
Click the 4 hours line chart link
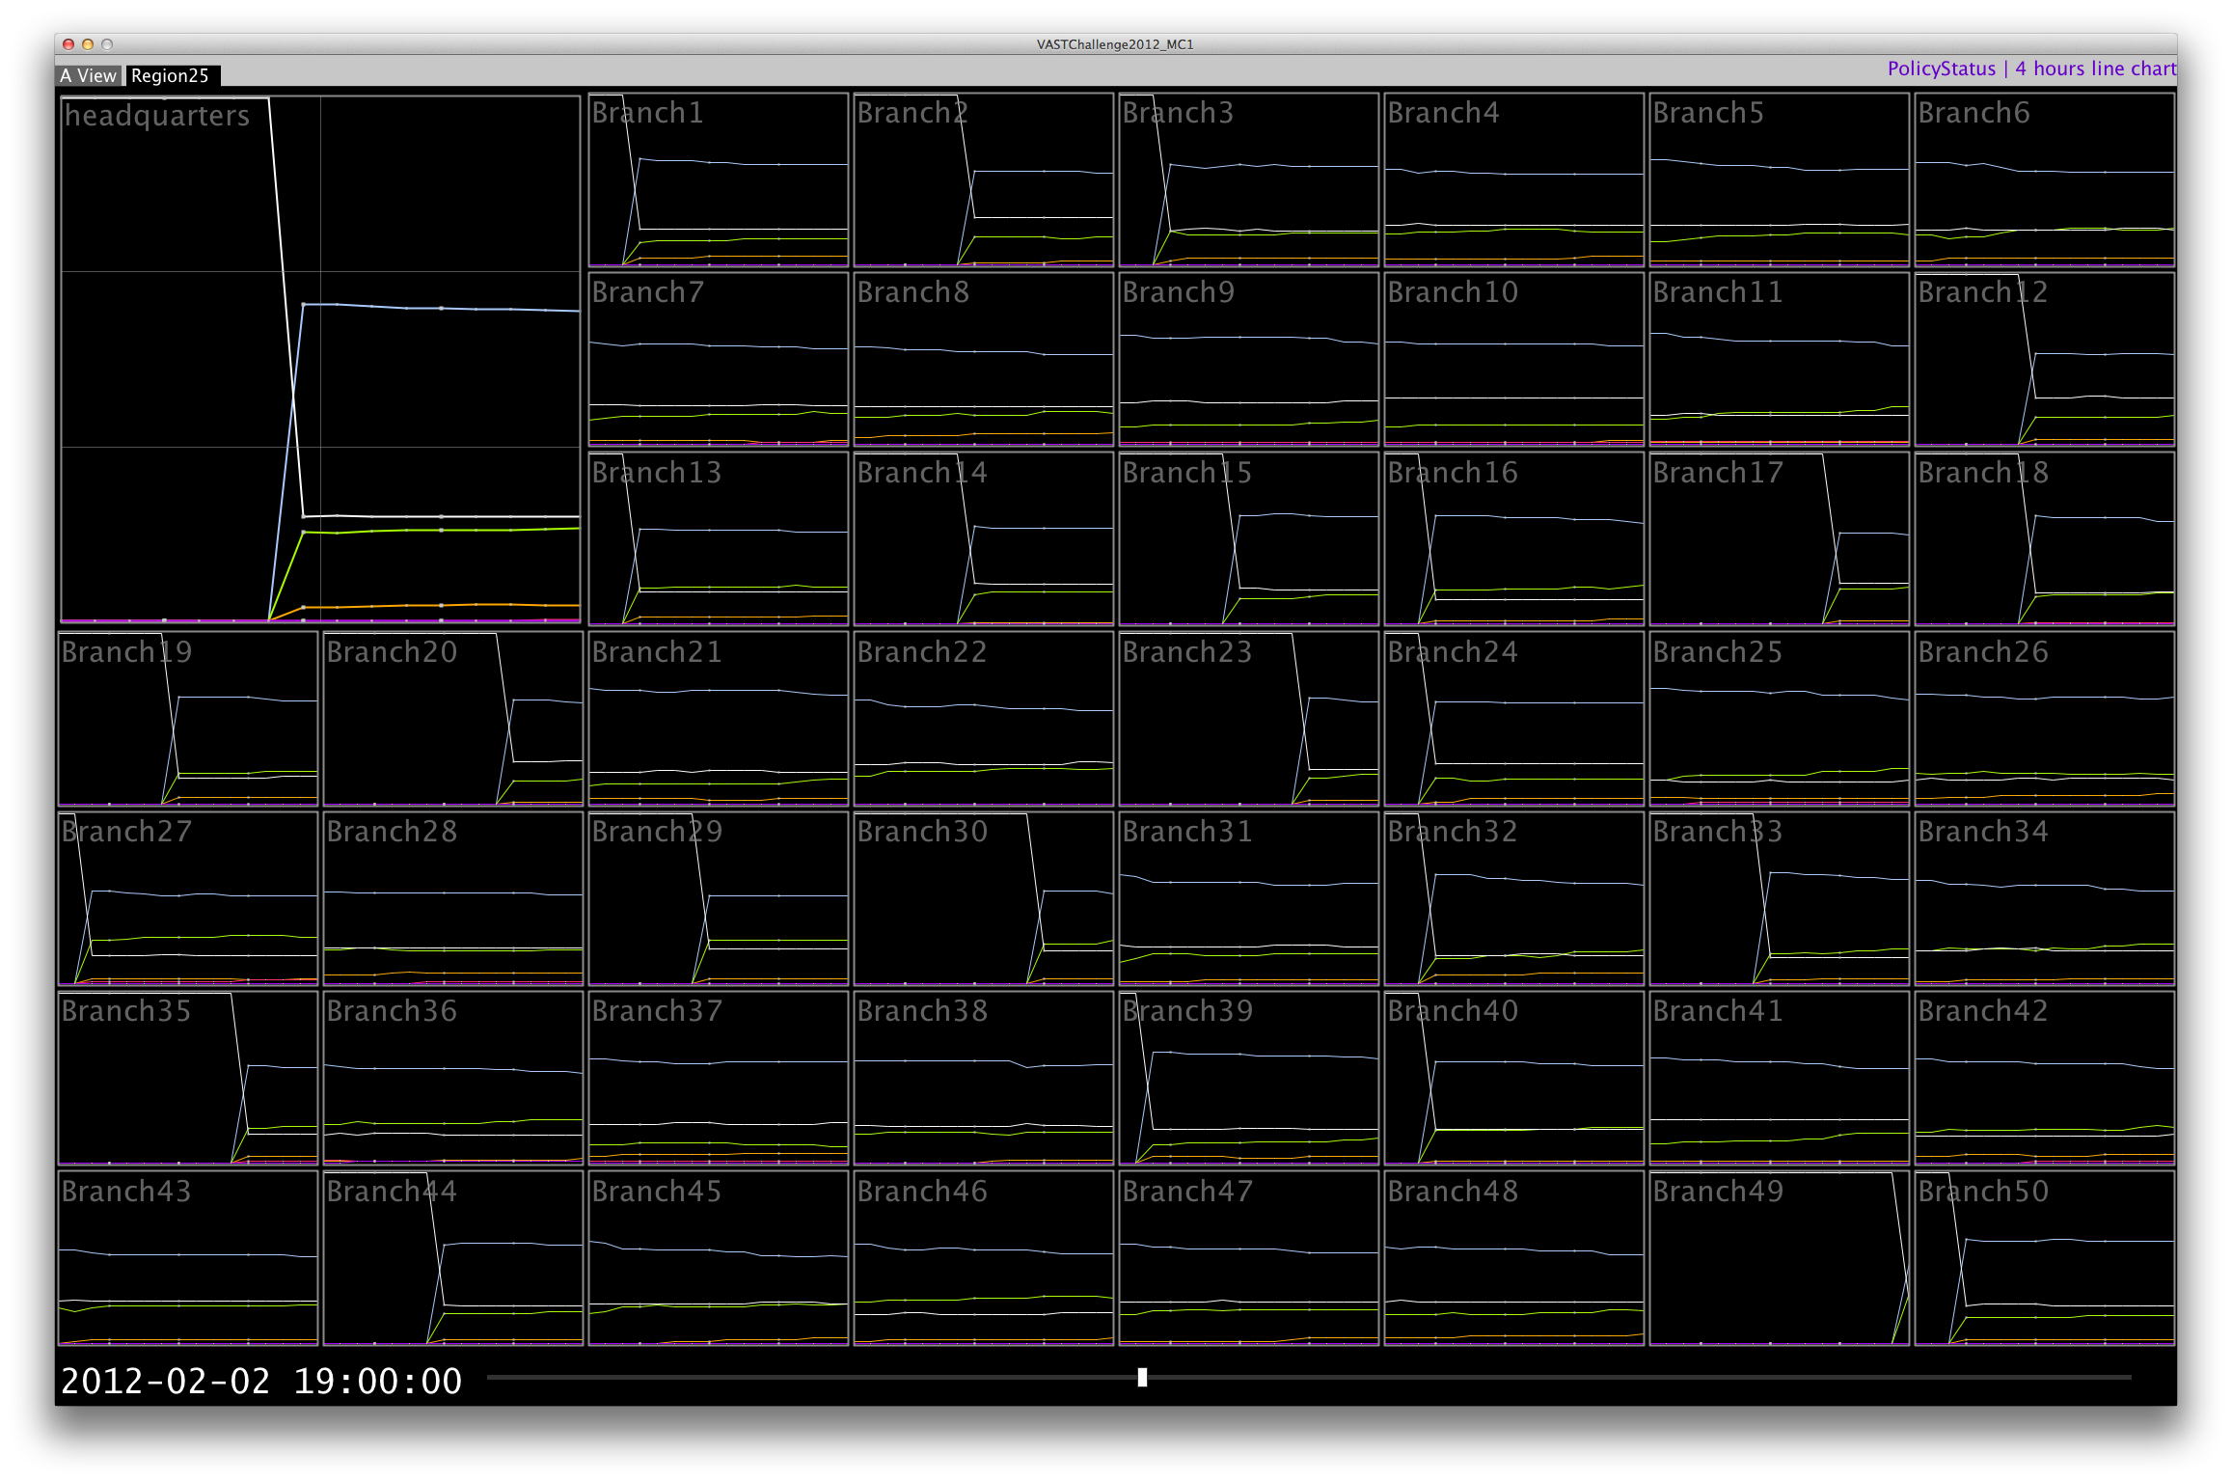click(2095, 69)
